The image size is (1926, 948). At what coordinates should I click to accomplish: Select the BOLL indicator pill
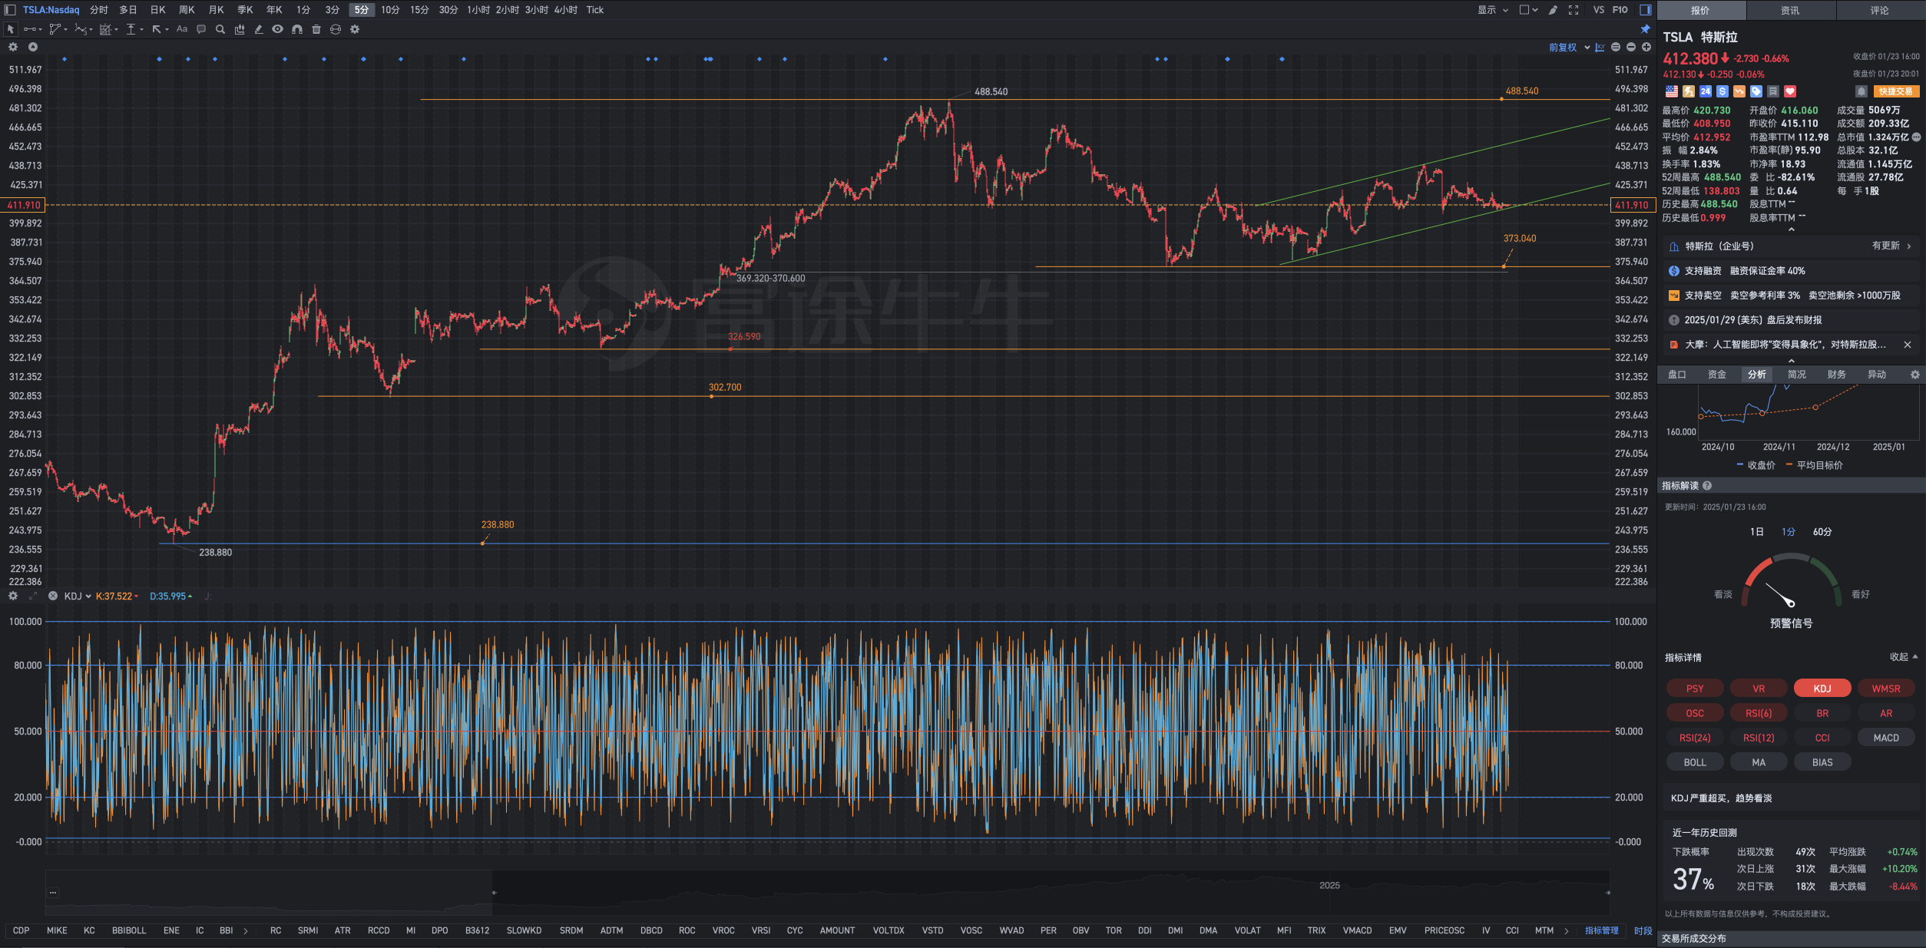(1695, 762)
